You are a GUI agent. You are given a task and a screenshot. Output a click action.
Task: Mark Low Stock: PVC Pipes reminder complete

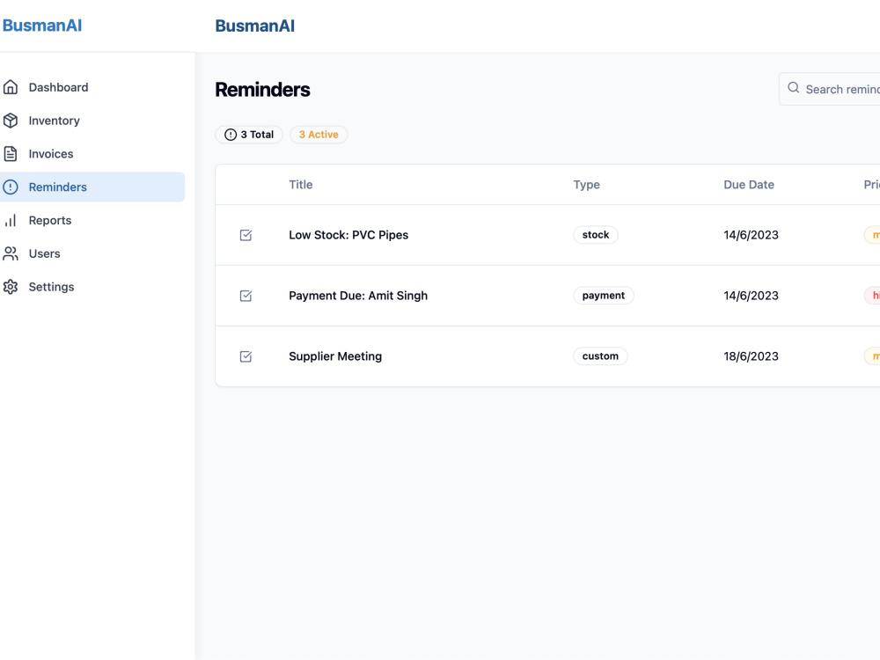coord(246,235)
